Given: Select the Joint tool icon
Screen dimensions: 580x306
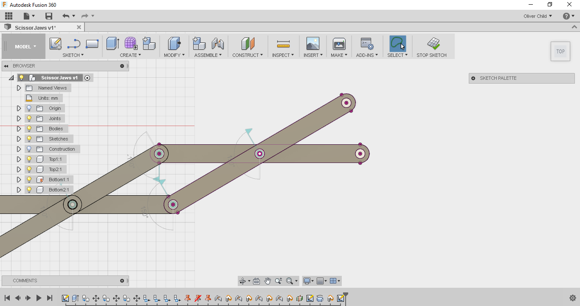Looking at the screenshot, I should (217, 44).
